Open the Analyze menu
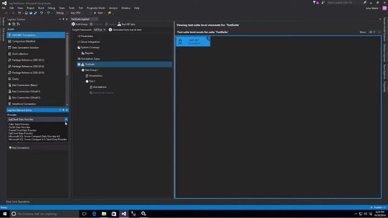 click(x=113, y=8)
